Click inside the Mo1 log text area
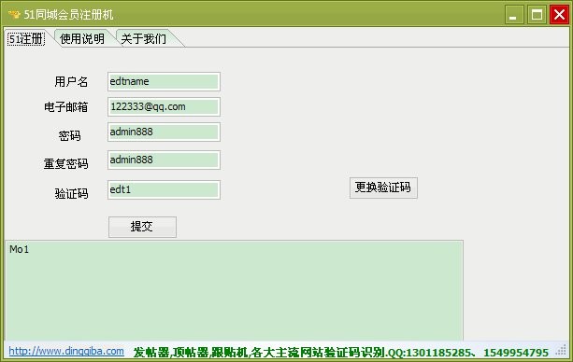Image resolution: width=573 pixels, height=362 pixels. [x=235, y=290]
